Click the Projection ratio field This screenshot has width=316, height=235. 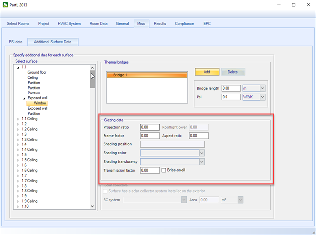150,127
